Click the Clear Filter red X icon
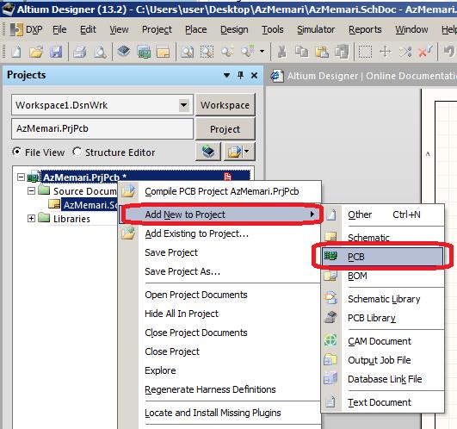This screenshot has height=429, width=457. [425, 52]
